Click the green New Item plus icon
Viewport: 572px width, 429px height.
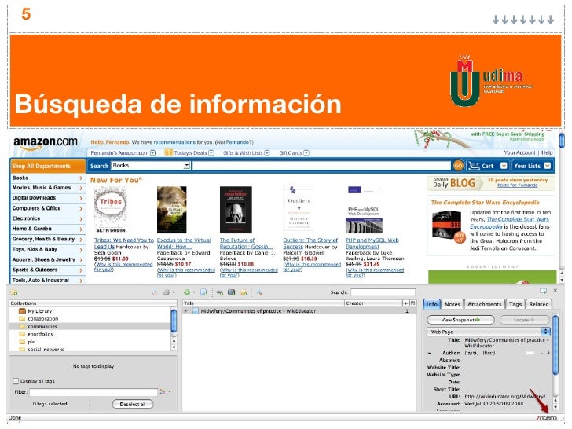tap(187, 292)
